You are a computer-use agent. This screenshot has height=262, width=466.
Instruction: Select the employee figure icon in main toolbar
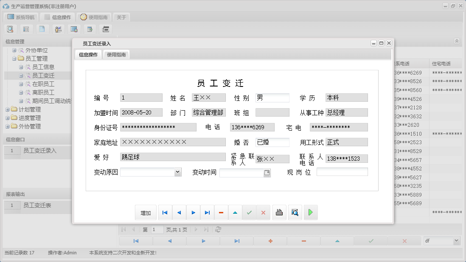click(58, 29)
